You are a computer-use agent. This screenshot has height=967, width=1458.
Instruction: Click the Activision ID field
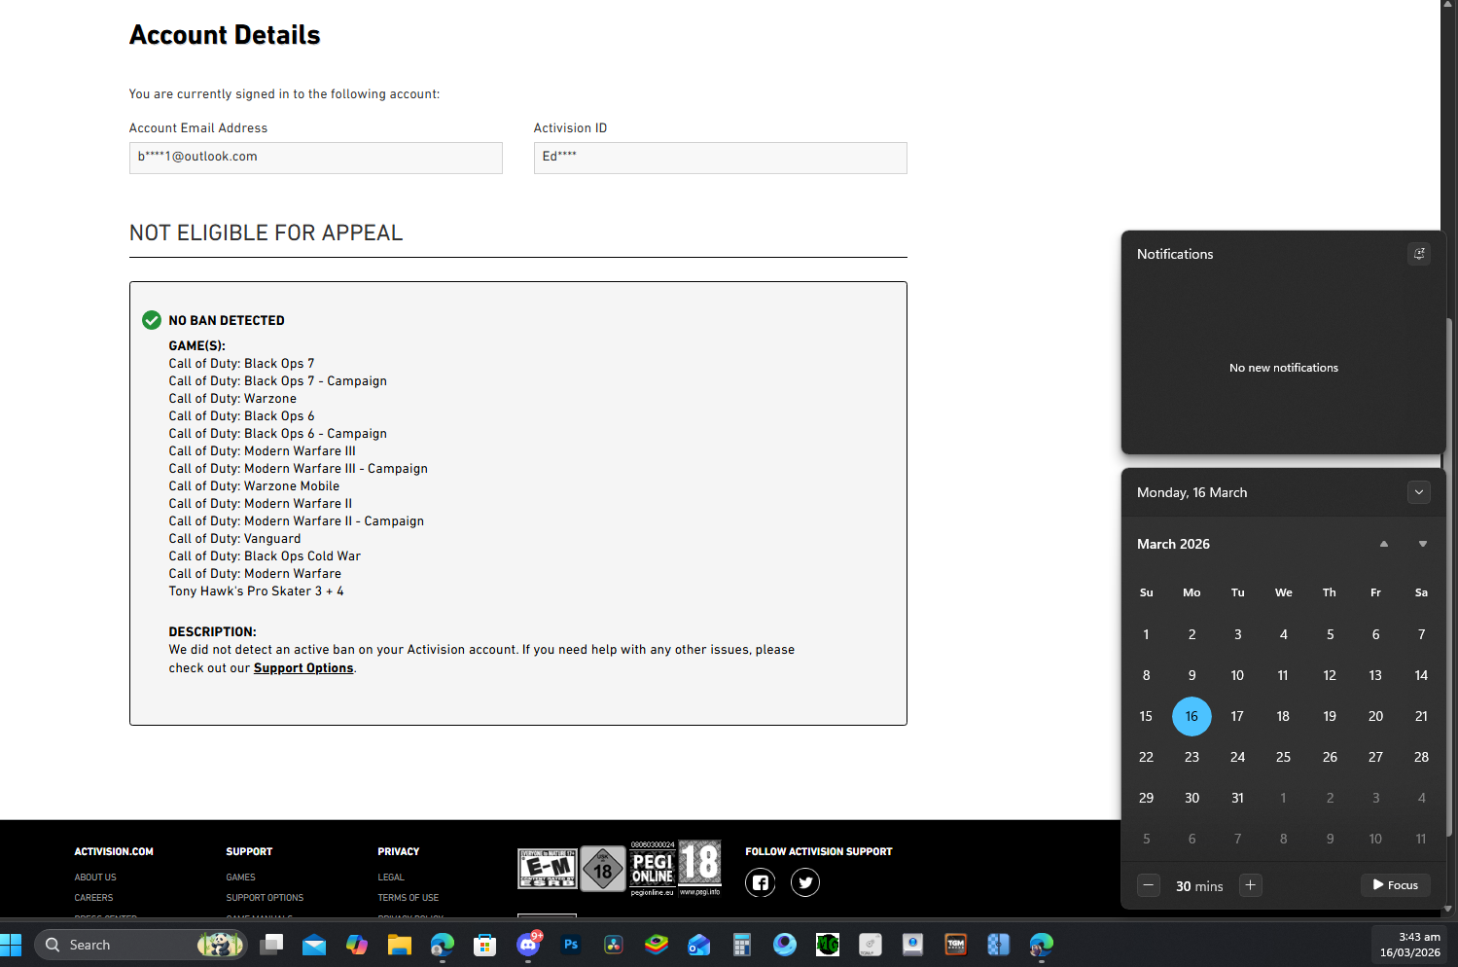click(721, 158)
